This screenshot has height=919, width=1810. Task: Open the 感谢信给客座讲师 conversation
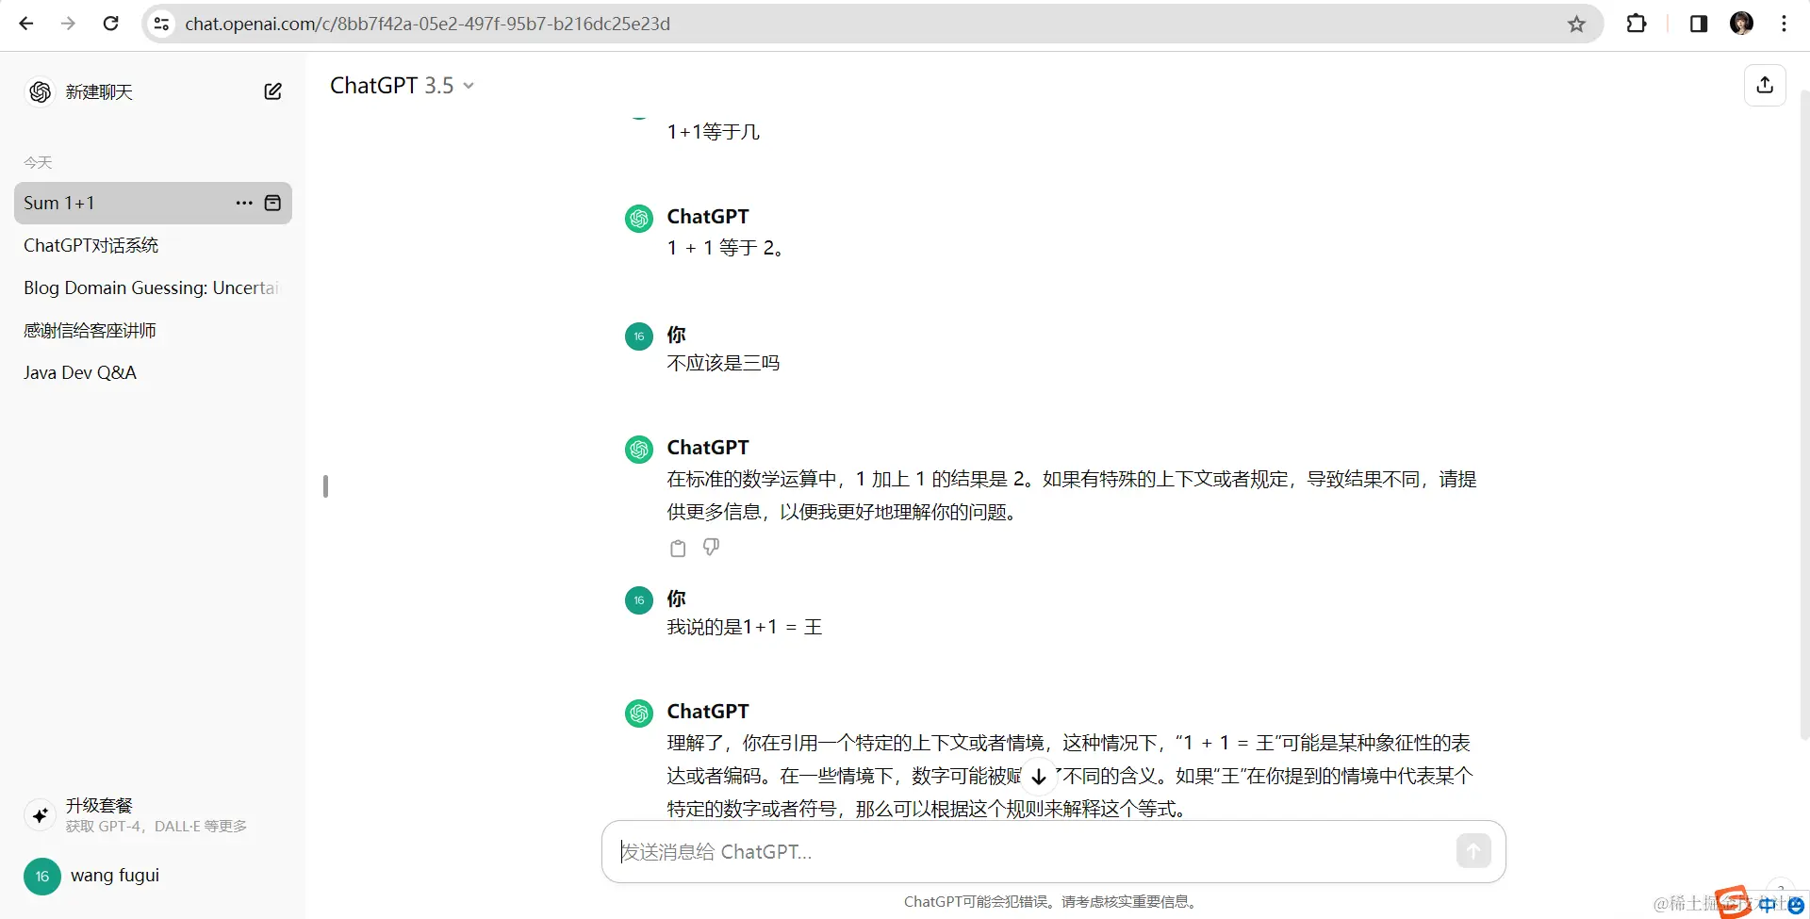153,330
